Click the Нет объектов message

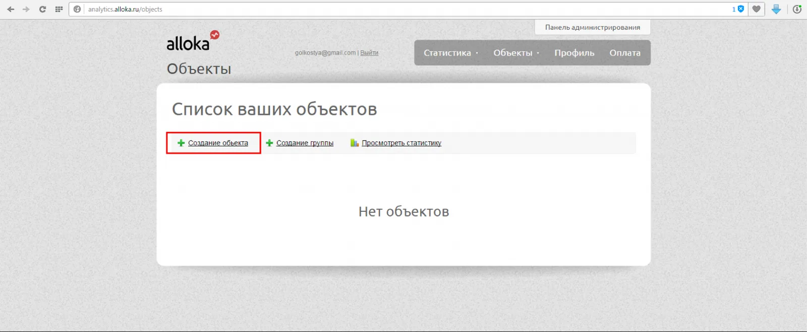pyautogui.click(x=403, y=212)
